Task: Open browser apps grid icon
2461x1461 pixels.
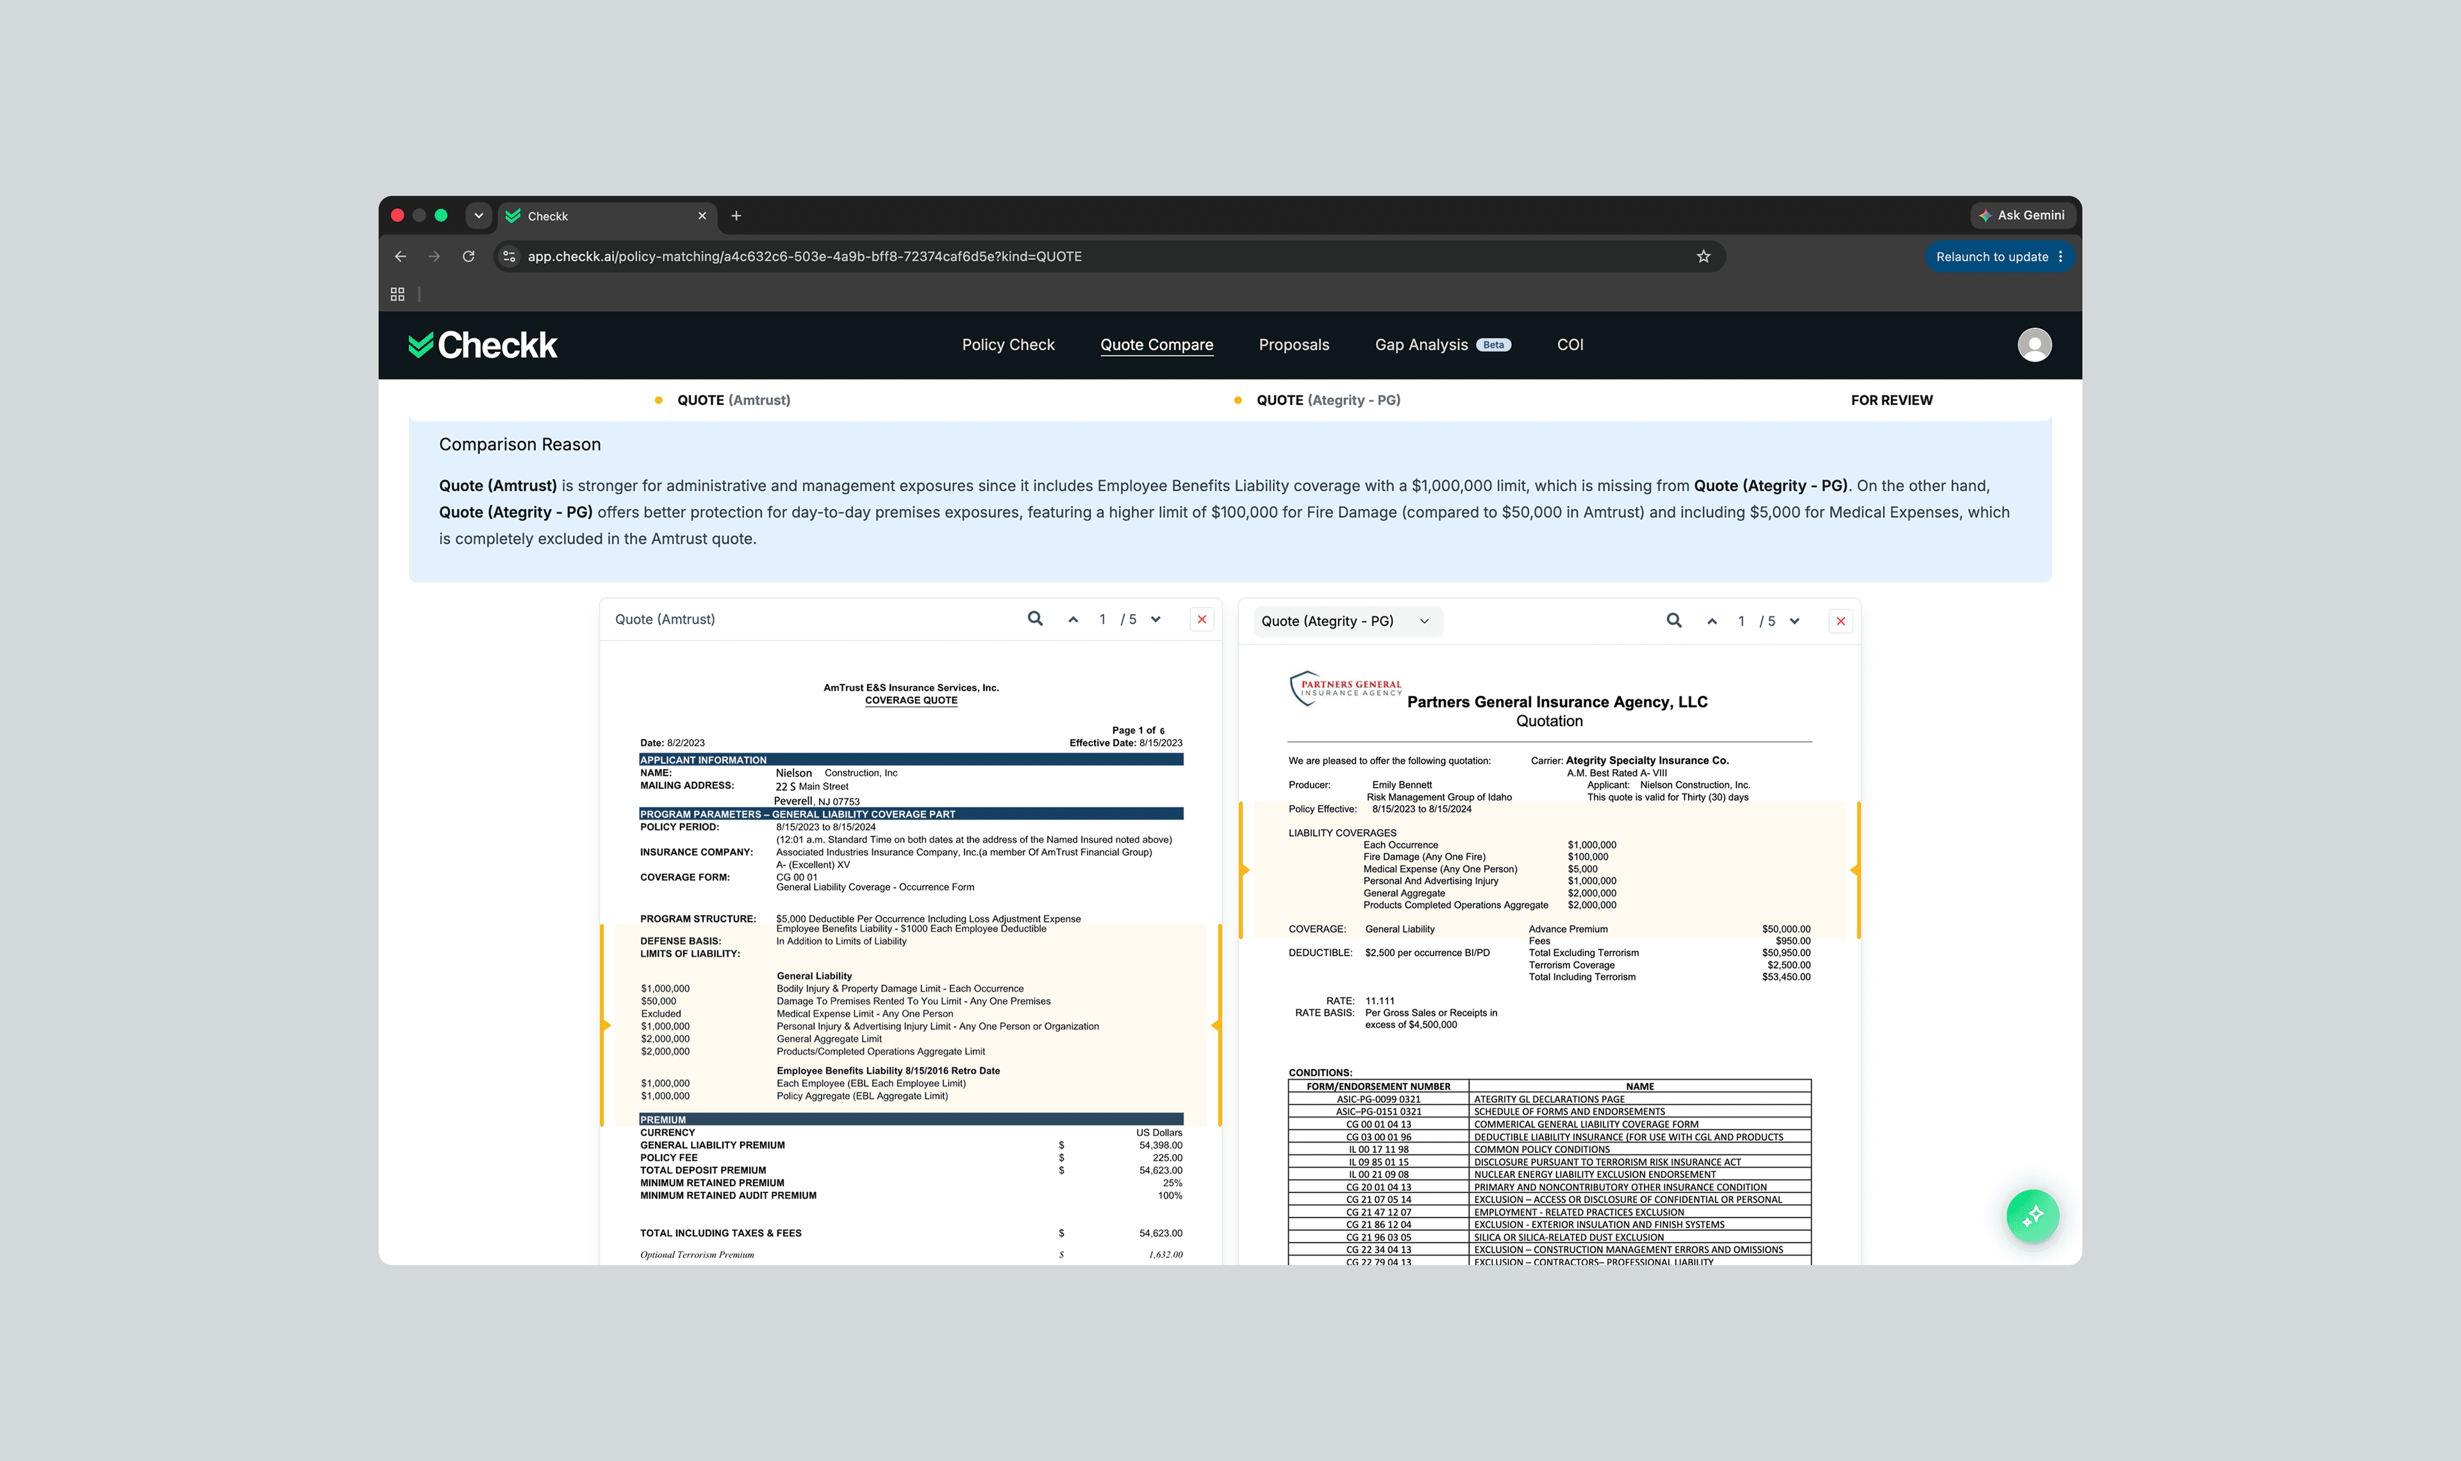Action: pos(398,294)
